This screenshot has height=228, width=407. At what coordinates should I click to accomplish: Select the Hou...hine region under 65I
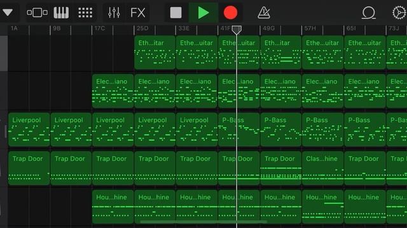click(364, 206)
